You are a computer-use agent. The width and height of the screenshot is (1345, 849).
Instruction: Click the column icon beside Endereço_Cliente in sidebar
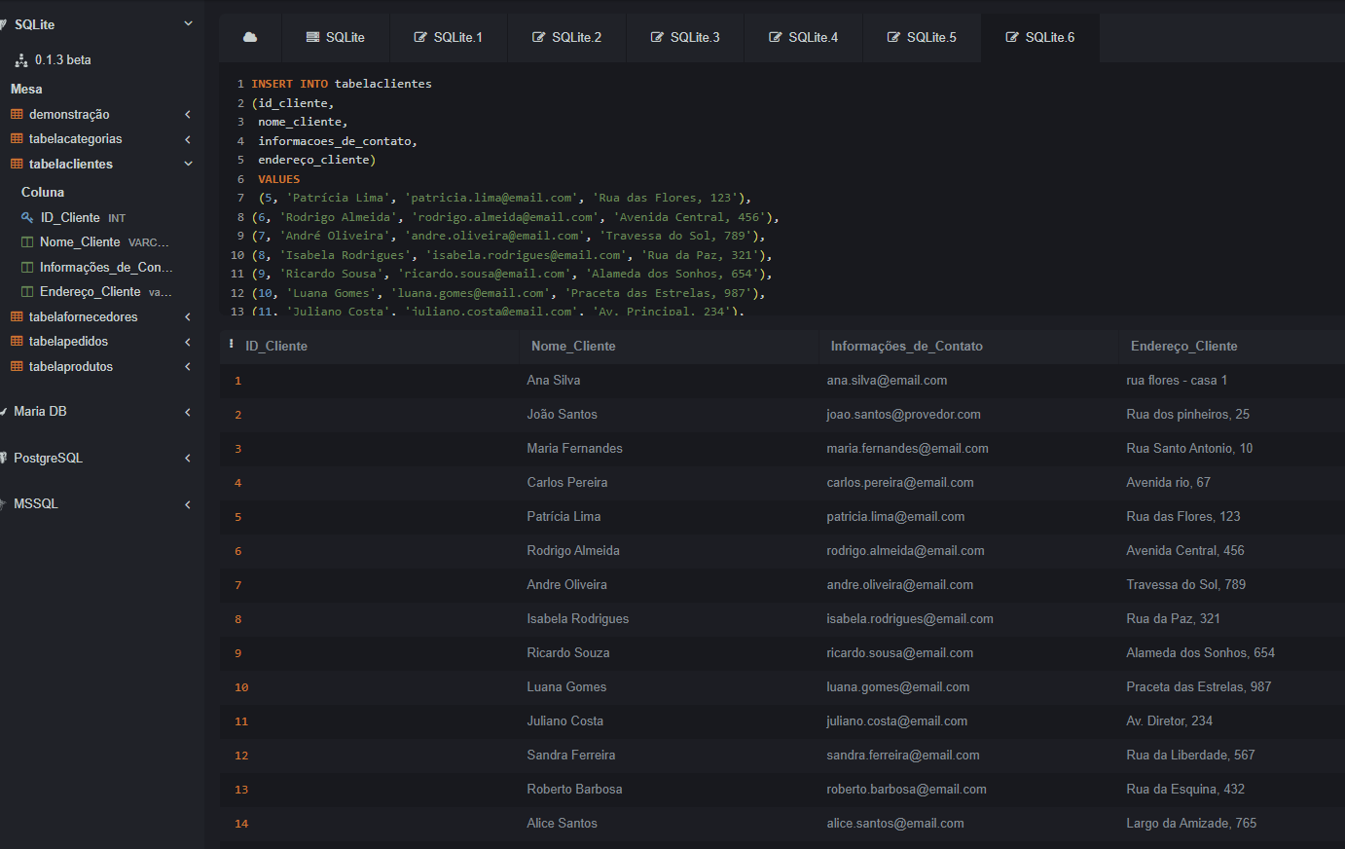click(x=27, y=292)
